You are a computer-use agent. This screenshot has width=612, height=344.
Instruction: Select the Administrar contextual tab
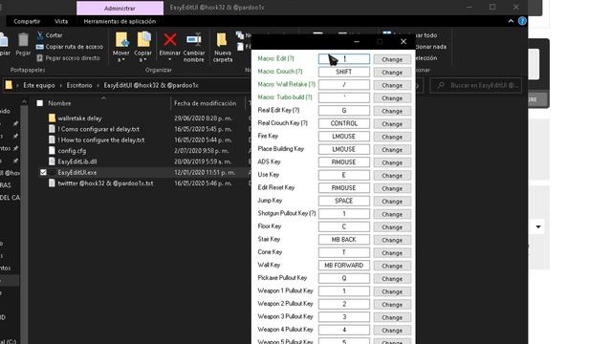120,9
